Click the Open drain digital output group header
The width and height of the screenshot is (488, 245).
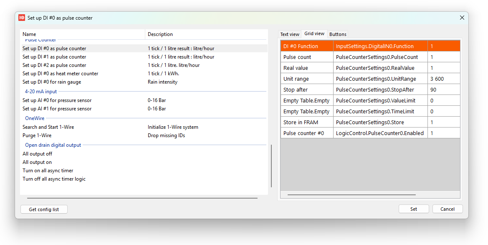point(53,145)
